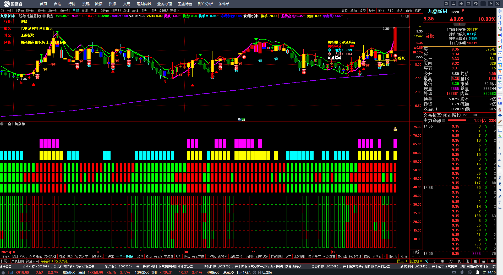
Task: Select the pencil drawing tool on sidebar
Action: pyautogui.click(x=500, y=122)
